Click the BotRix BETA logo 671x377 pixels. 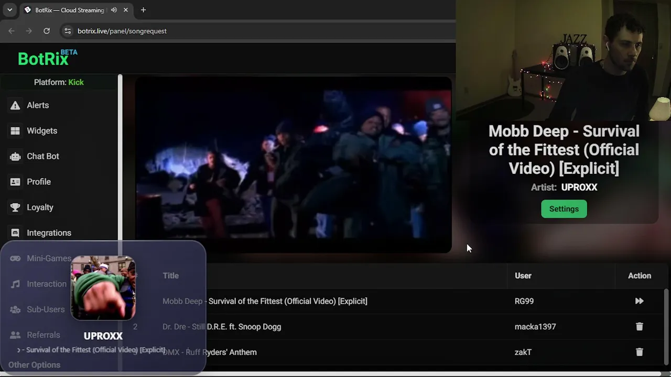pyautogui.click(x=48, y=58)
